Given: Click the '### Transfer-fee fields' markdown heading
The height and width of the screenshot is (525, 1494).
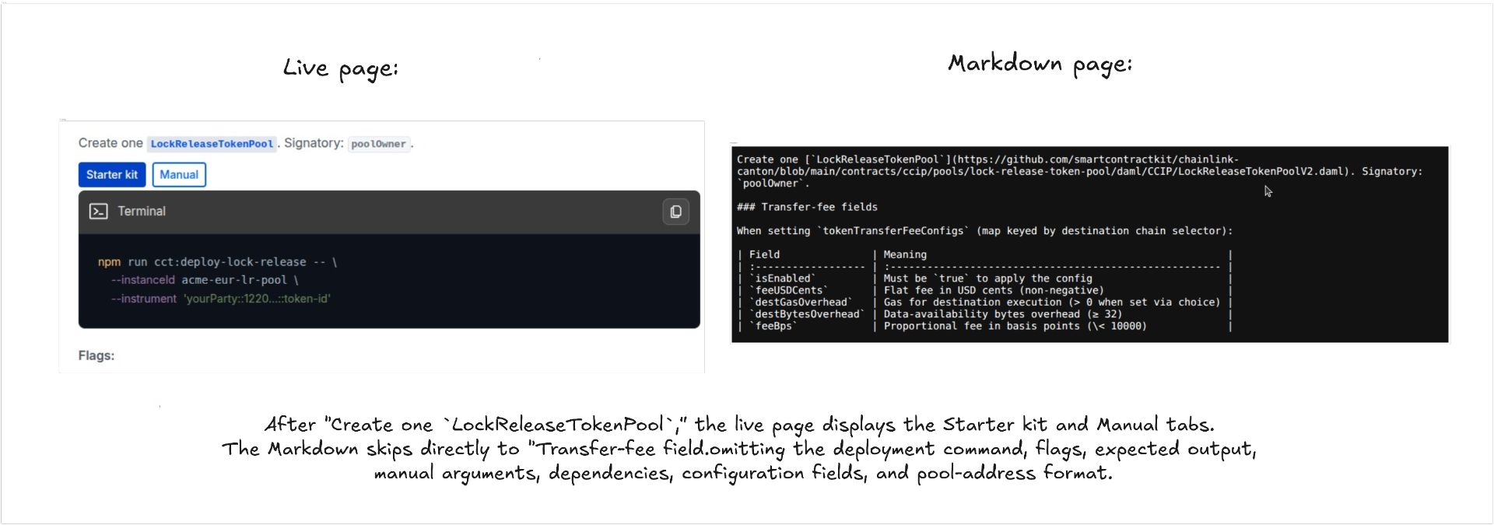Looking at the screenshot, I should [807, 207].
